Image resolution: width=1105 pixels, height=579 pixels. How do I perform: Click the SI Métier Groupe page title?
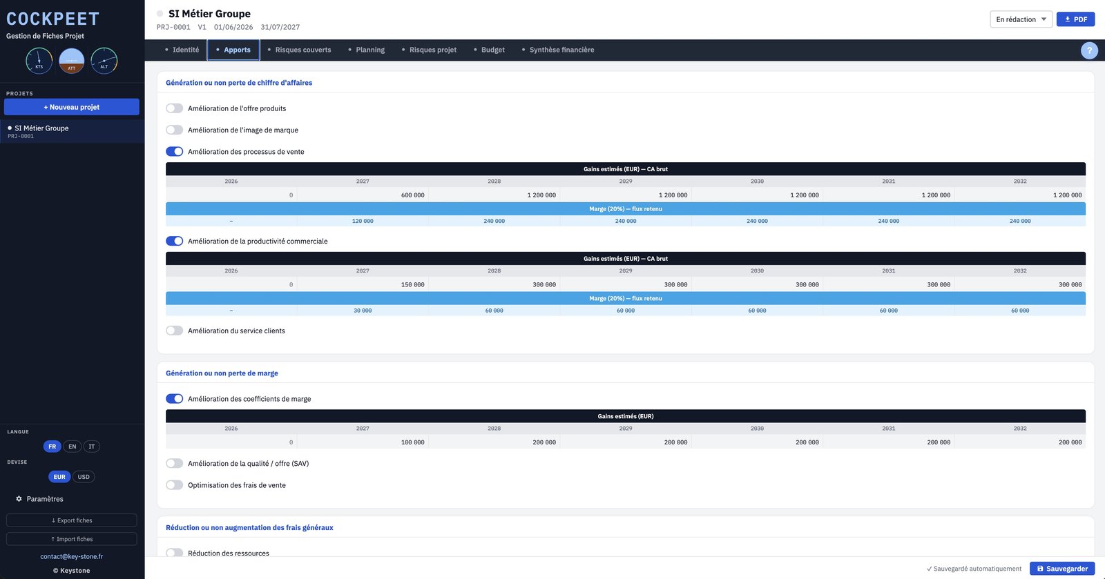pyautogui.click(x=209, y=14)
